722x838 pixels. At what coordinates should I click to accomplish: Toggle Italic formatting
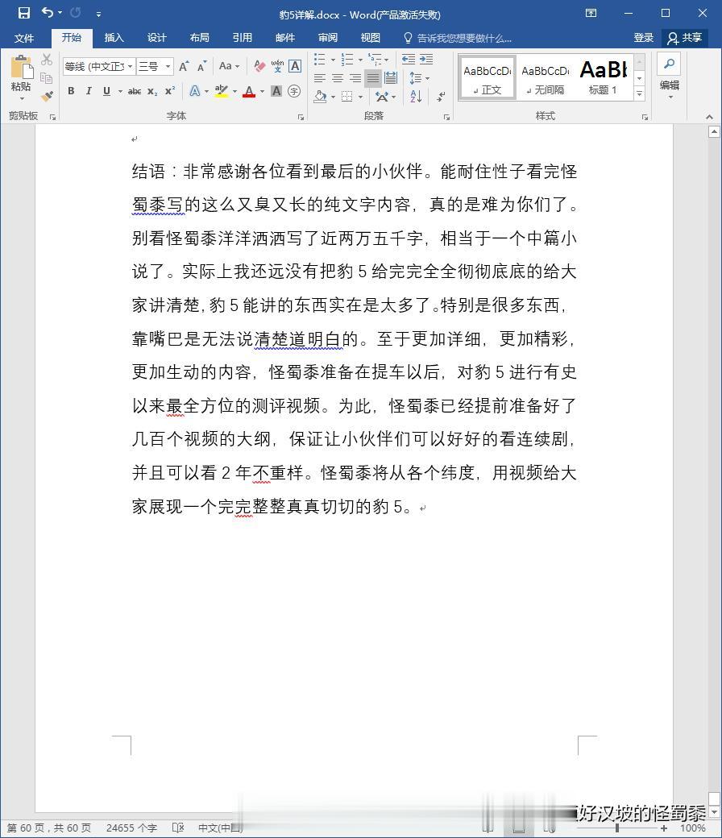(89, 91)
